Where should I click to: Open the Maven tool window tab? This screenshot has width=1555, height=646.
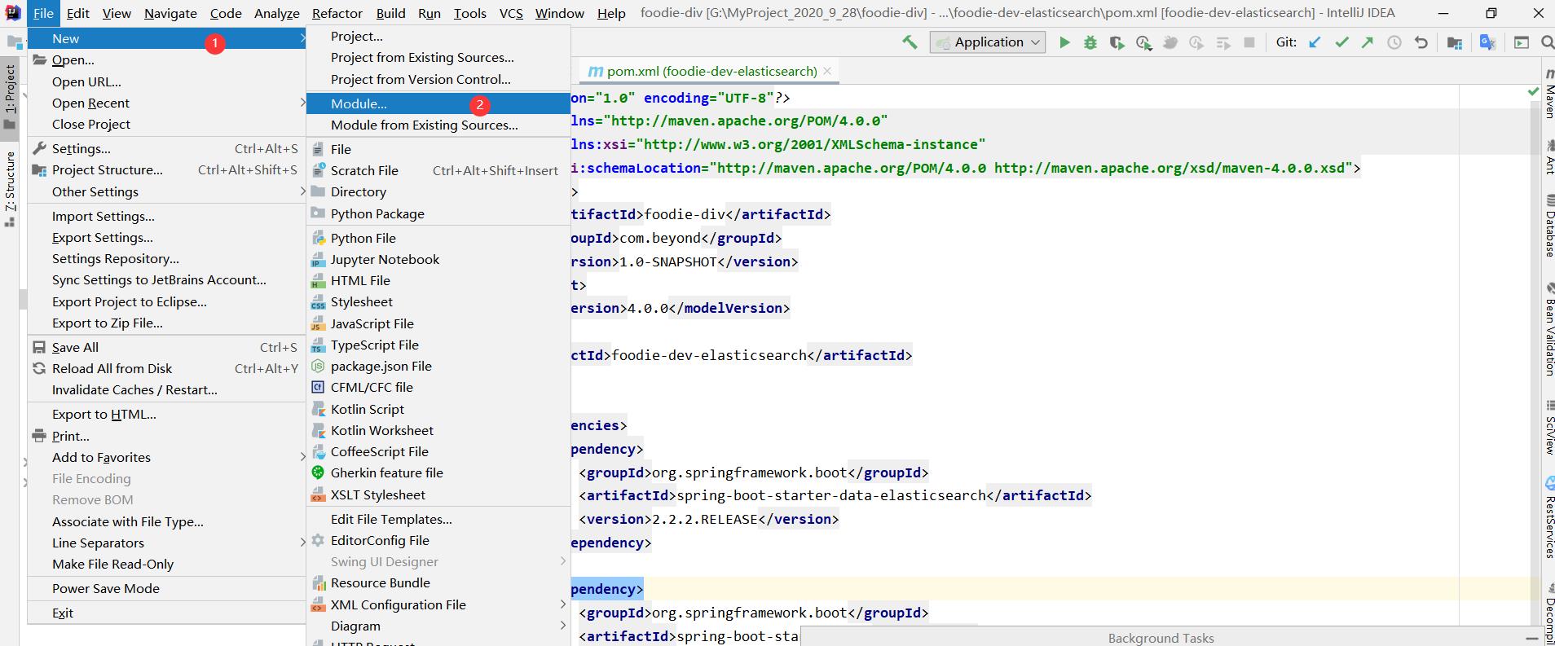coord(1548,94)
